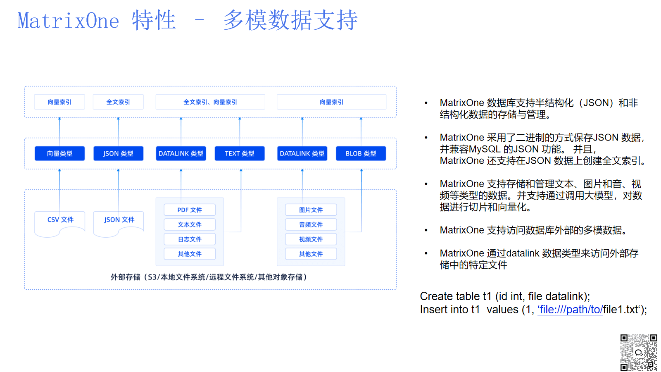The height and width of the screenshot is (372, 661).
Task: Select bullet about datalink 数据类型访问外部存储
Action: 539,259
